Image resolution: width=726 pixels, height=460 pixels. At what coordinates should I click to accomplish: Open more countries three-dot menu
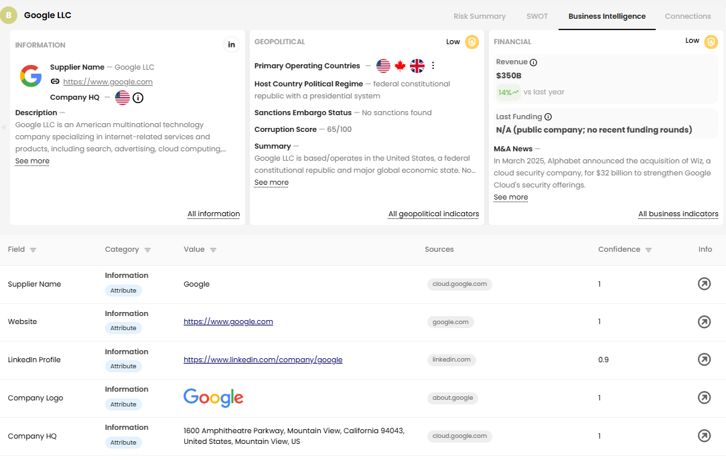point(433,66)
